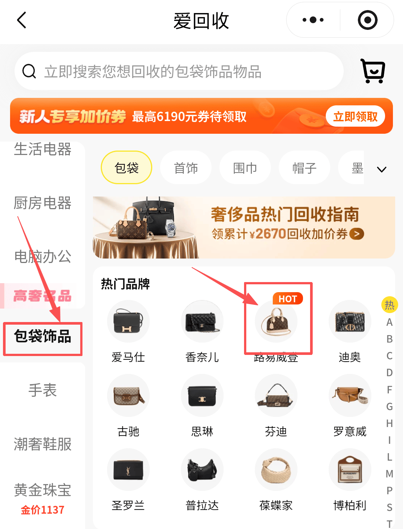Select the Gucci (古驰) brand icon
Screen dimensions: 403x529
[128, 395]
